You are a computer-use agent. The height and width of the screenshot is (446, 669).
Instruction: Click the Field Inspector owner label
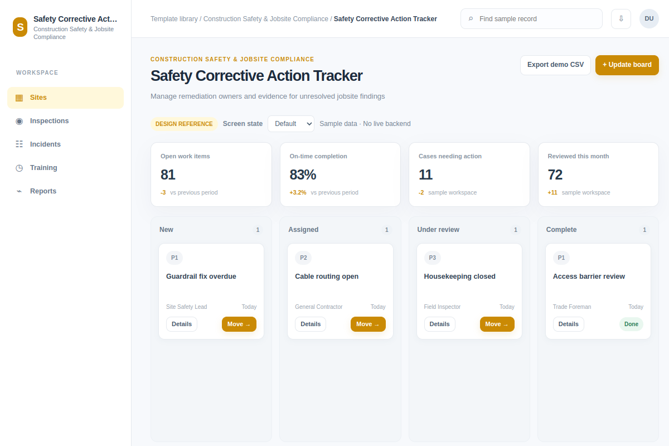coord(443,307)
